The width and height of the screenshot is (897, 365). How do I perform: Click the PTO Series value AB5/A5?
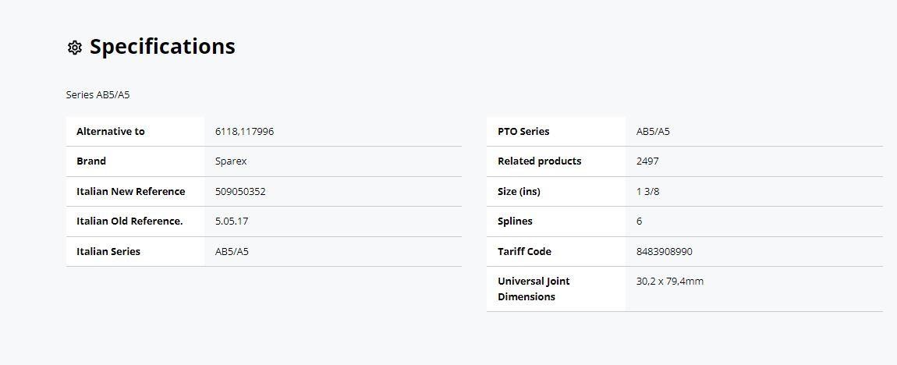pos(653,132)
